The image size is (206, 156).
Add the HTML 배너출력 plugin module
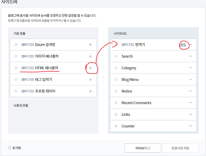(x=90, y=68)
